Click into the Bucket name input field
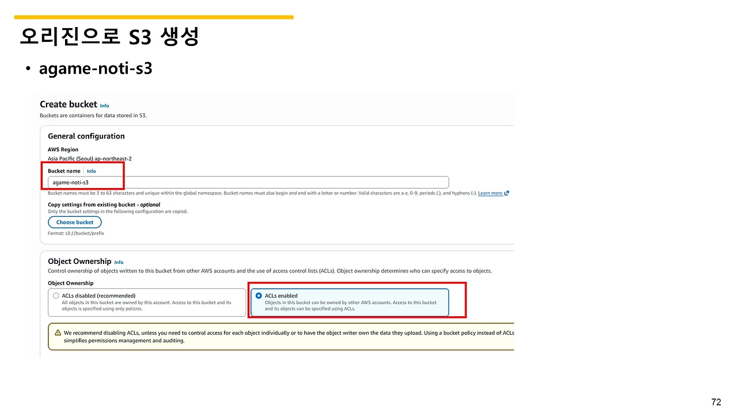The height and width of the screenshot is (414, 737). 248,182
